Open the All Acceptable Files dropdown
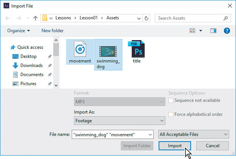The image size is (236, 159). pos(194,134)
